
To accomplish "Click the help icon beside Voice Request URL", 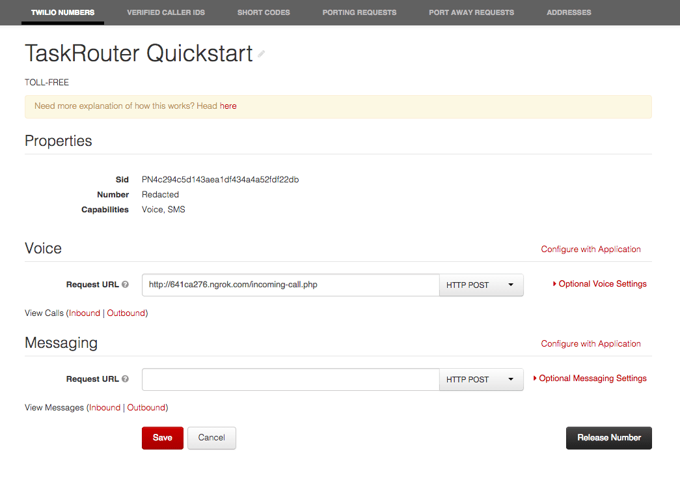I will (126, 284).
